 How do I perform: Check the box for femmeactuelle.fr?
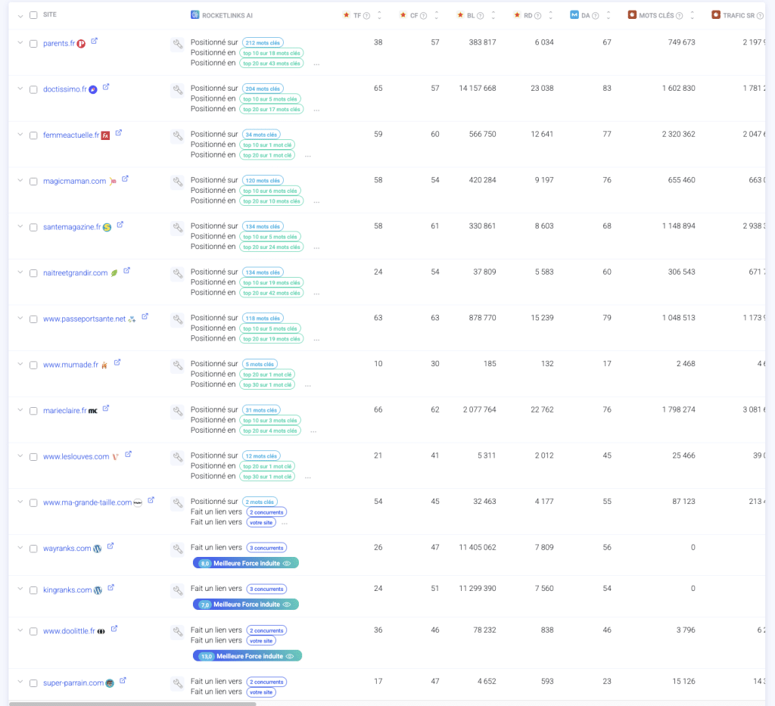click(x=33, y=135)
